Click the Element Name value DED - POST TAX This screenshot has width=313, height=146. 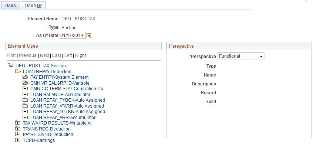pos(78,19)
